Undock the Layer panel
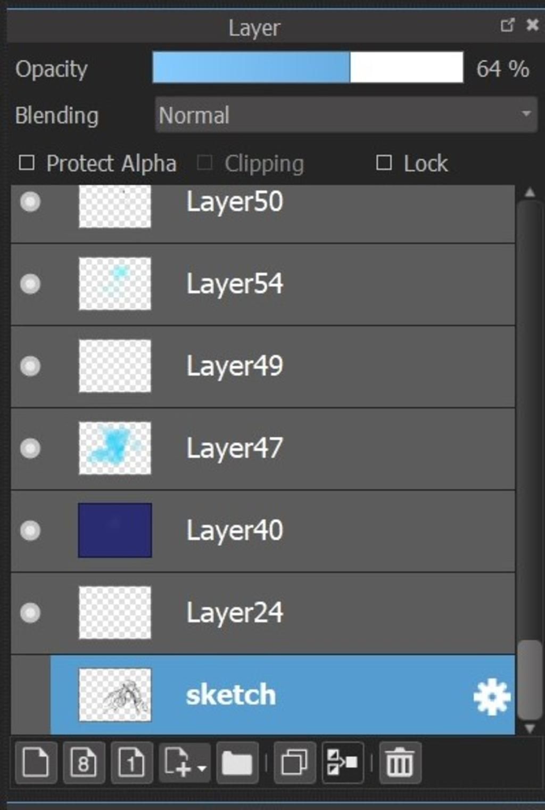Screen dimensions: 545x810 [x=507, y=24]
